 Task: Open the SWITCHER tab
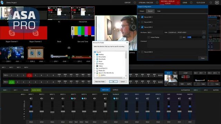point(105,90)
